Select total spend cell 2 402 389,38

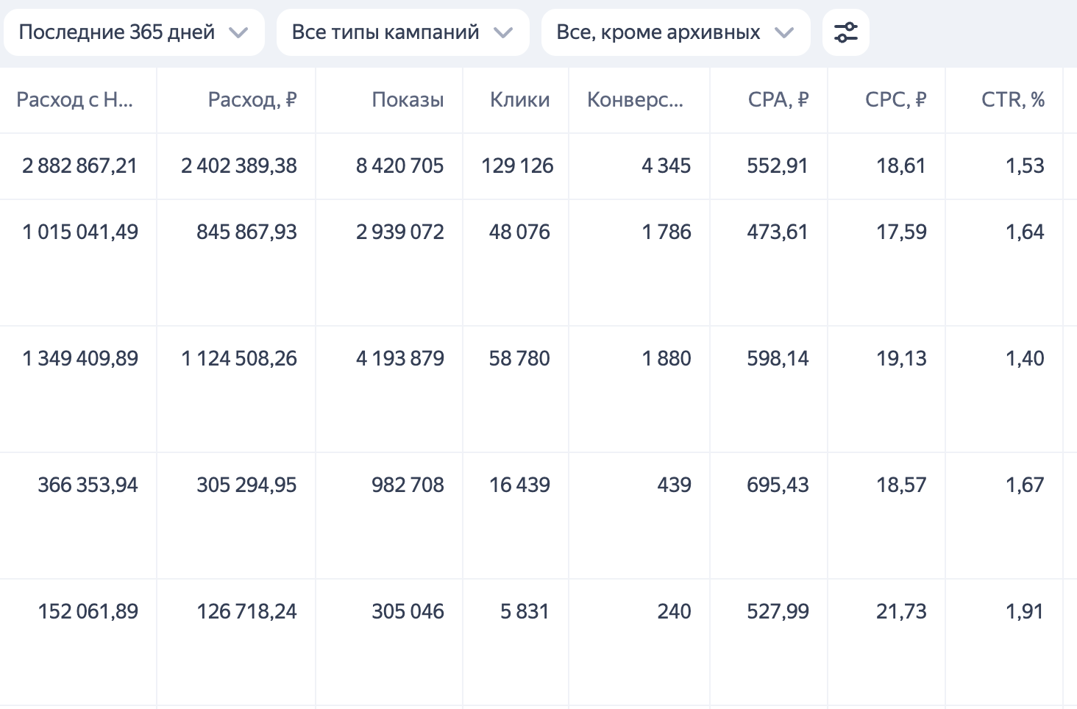pyautogui.click(x=239, y=166)
